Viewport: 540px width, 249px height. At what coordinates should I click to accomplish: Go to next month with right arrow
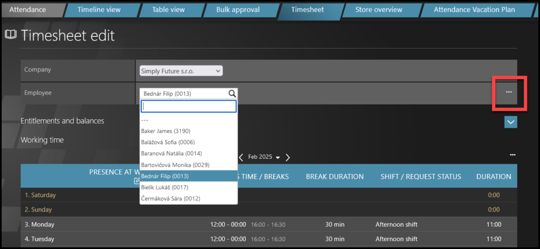pos(288,157)
